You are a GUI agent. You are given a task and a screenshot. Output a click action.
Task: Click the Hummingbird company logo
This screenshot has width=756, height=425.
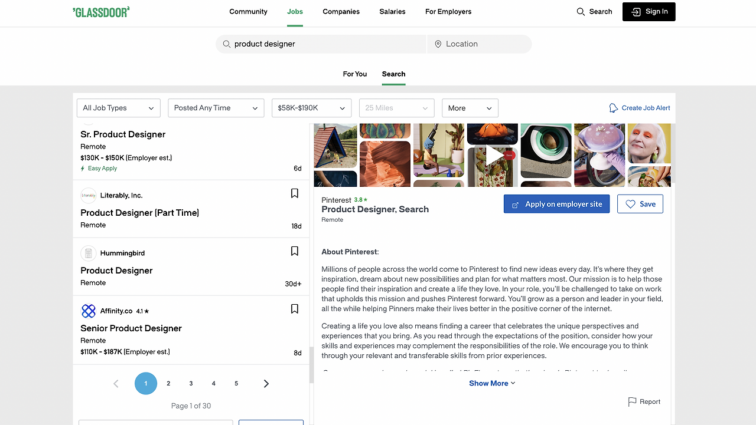89,253
